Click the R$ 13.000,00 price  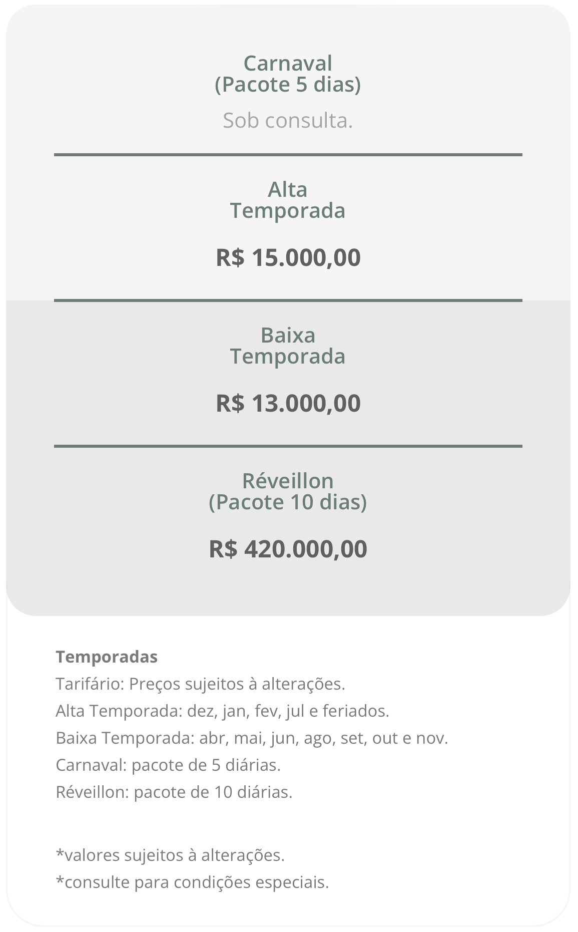288,403
